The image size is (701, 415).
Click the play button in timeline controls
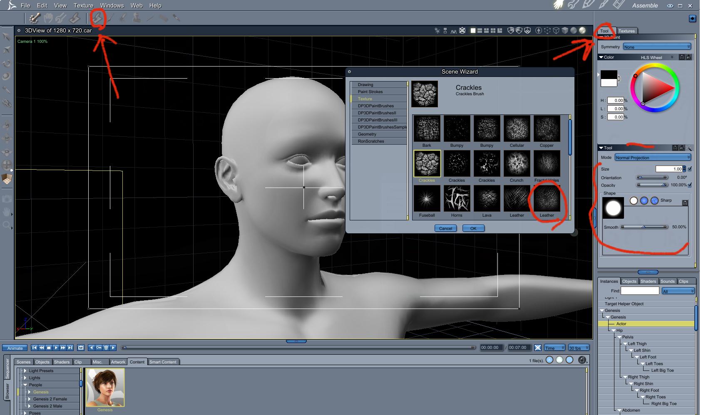(56, 348)
